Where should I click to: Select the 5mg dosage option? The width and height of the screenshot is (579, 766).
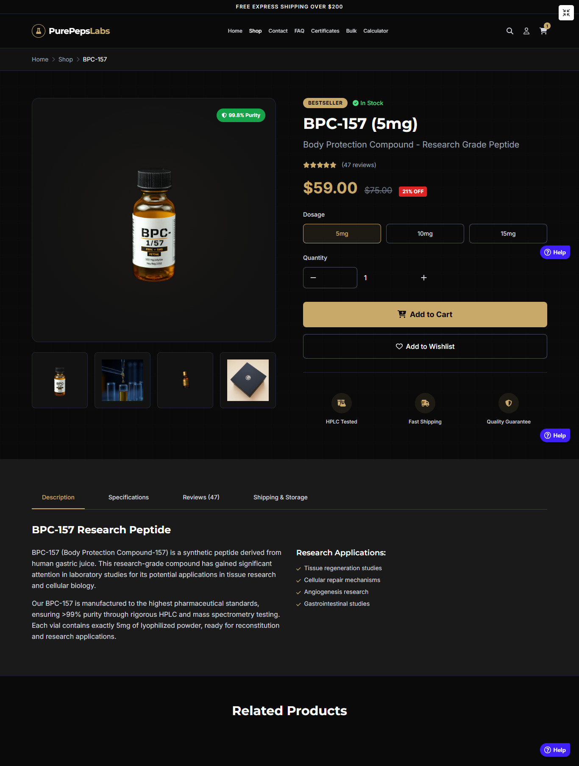tap(342, 234)
